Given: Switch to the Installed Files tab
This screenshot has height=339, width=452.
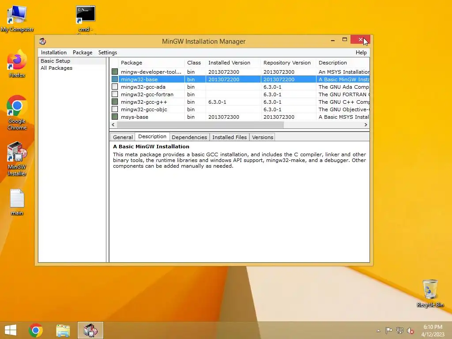Looking at the screenshot, I should 230,137.
